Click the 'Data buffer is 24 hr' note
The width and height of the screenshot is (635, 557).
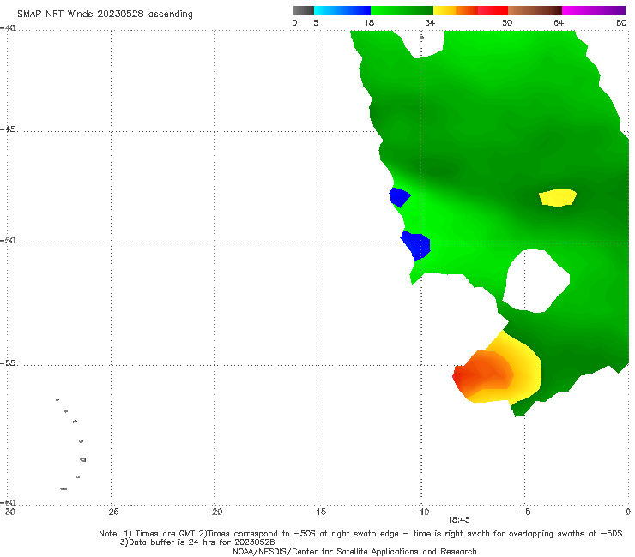197,542
